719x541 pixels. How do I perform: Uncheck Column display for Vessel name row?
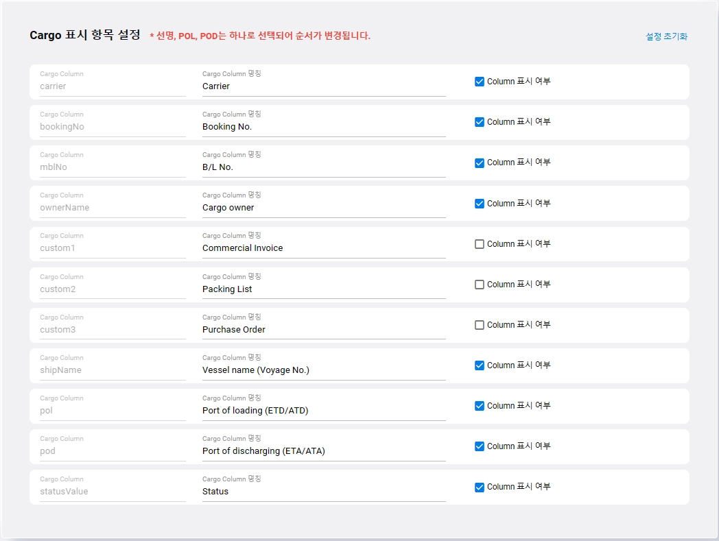pos(480,365)
